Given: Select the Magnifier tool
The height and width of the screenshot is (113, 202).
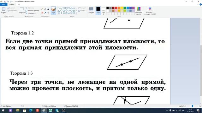Looking at the screenshot, I should point(48,13).
